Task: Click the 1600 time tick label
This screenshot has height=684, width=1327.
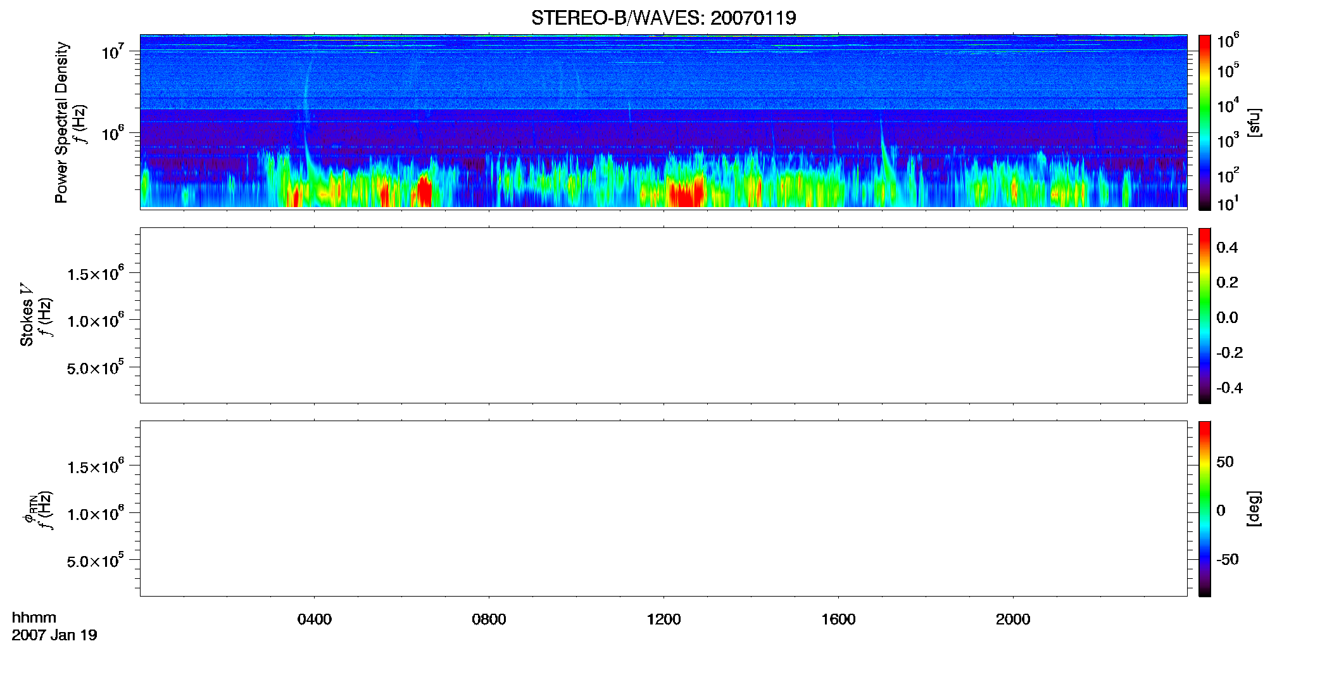Action: coord(838,619)
